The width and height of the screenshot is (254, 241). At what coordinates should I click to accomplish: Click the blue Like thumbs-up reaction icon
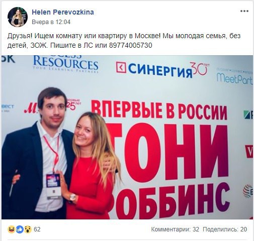pos(20,229)
